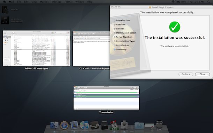Screen dimensions: 213x133
Task: Click the Close button in installer
Action: (203, 74)
